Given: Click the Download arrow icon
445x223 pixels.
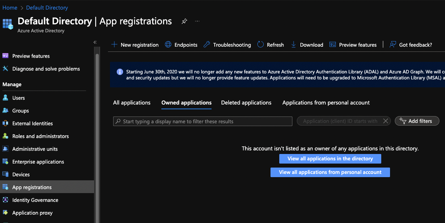Looking at the screenshot, I should pos(294,45).
